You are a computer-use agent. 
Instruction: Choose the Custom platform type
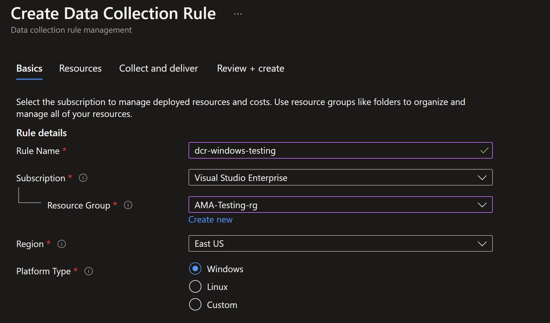195,304
